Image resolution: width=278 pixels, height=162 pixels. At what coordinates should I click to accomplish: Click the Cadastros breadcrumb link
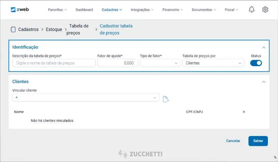(x=28, y=29)
